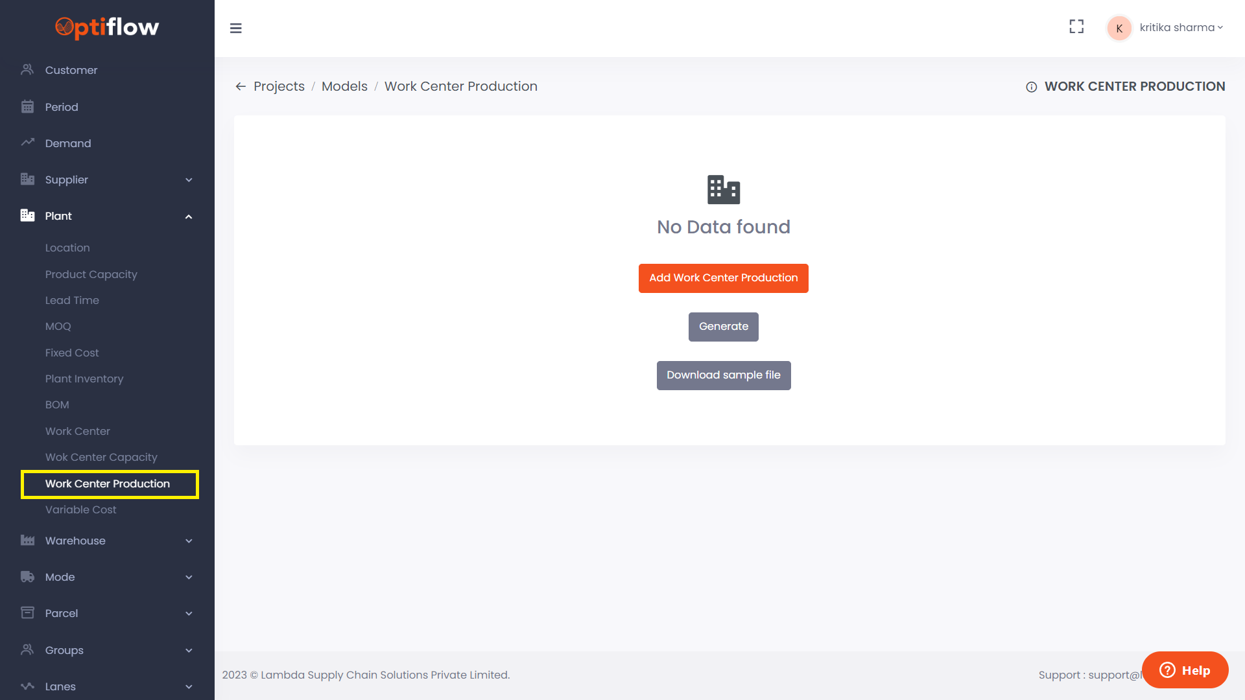The width and height of the screenshot is (1245, 700).
Task: Click the info icon beside WORK CENTER PRODUCTION
Action: (1031, 87)
